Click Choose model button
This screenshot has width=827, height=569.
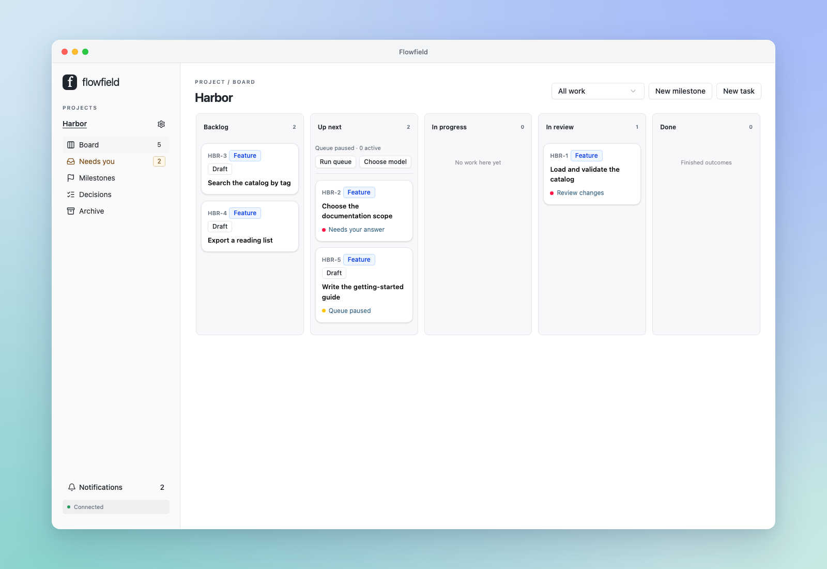tap(385, 162)
